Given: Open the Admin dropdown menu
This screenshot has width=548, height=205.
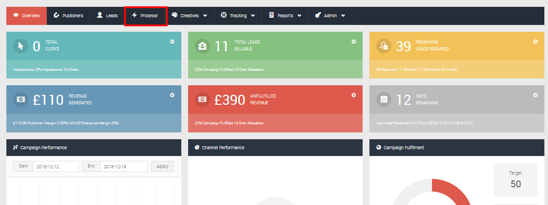Looking at the screenshot, I should click(x=330, y=15).
